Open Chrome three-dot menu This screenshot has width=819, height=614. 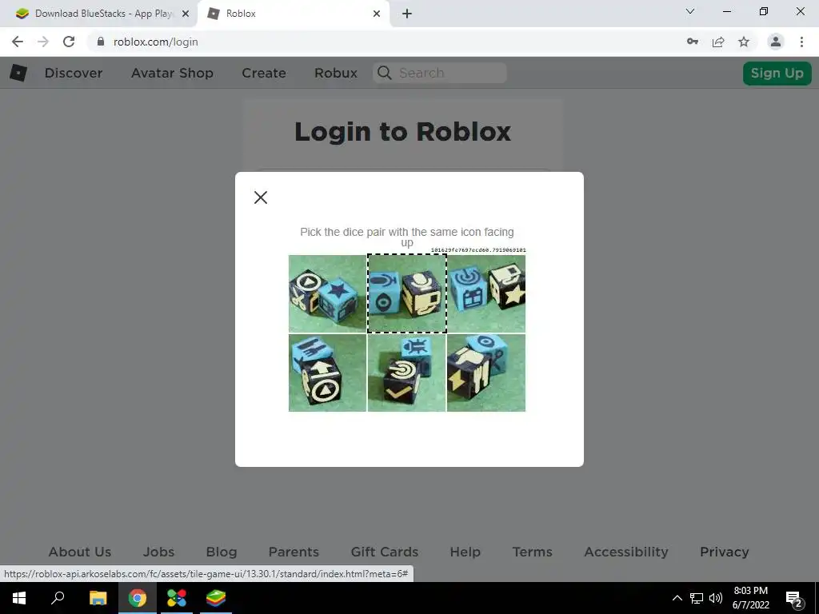pos(801,42)
